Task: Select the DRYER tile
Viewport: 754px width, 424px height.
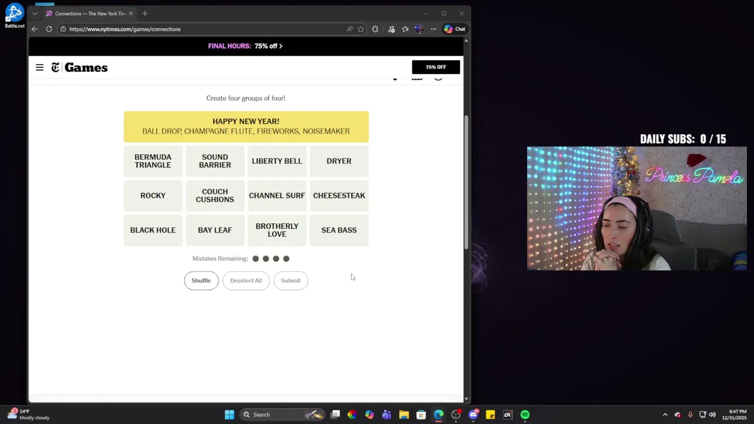Action: tap(339, 161)
